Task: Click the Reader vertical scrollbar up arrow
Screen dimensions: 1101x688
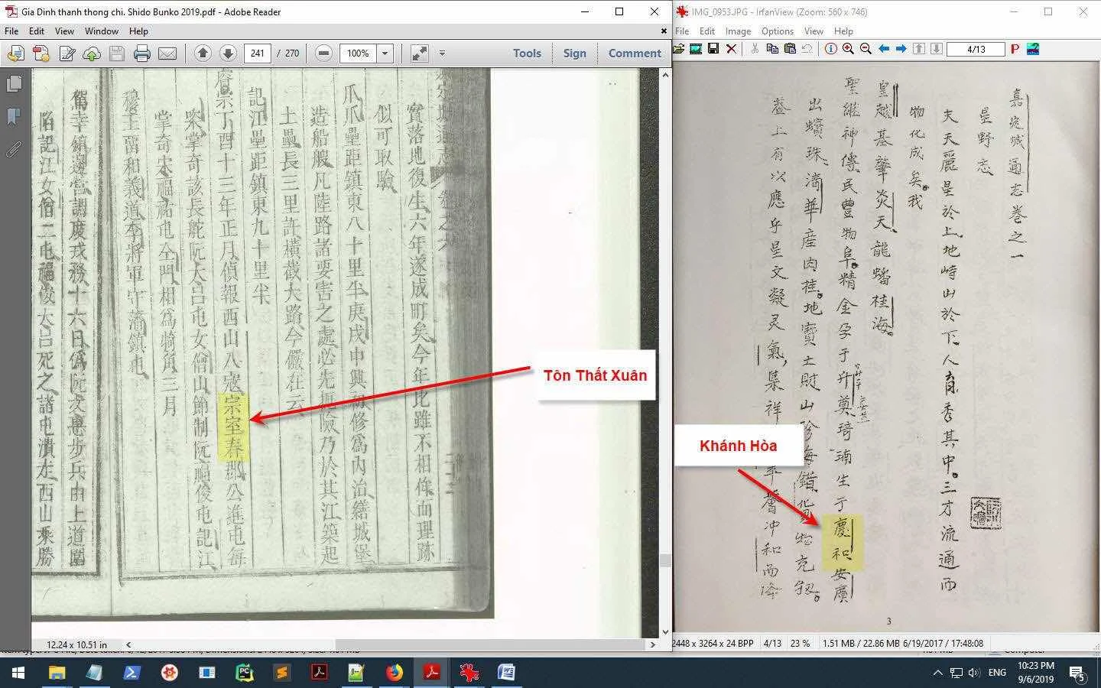Action: click(665, 74)
